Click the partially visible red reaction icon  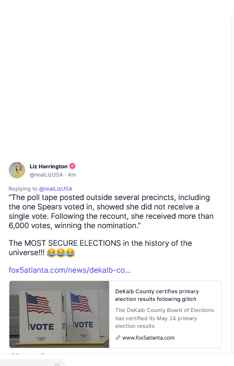click(15, 354)
